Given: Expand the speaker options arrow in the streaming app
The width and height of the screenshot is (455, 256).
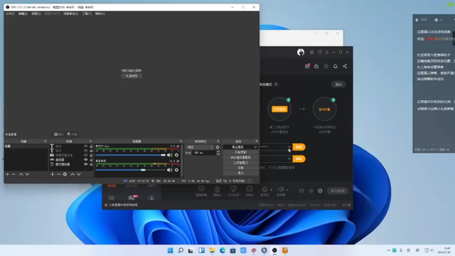Looking at the screenshot, I should pos(288,190).
